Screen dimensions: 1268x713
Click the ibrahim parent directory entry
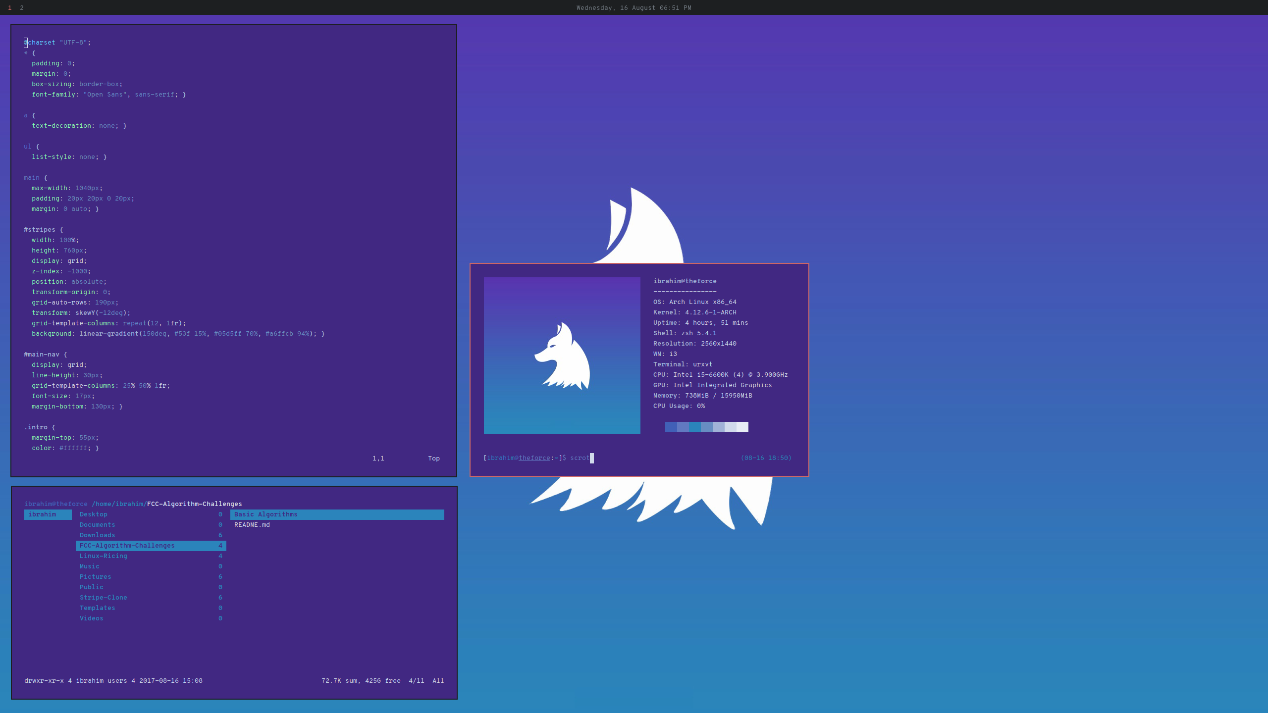[x=43, y=514]
